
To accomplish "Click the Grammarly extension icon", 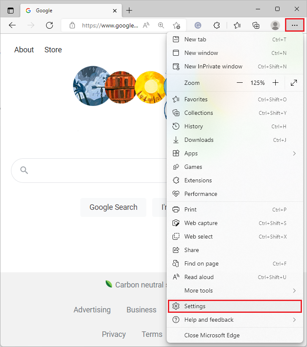I will (x=198, y=25).
